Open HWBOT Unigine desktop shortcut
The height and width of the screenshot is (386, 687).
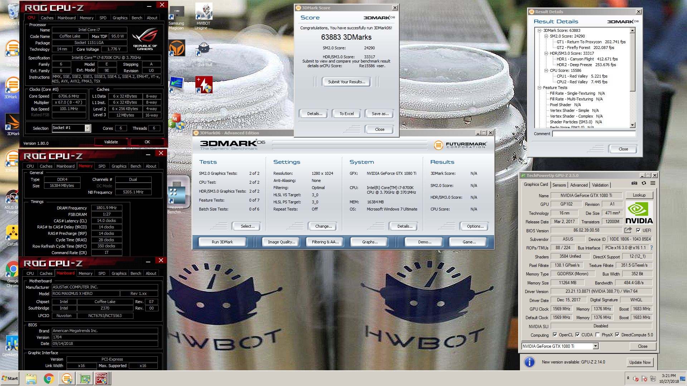point(204,16)
